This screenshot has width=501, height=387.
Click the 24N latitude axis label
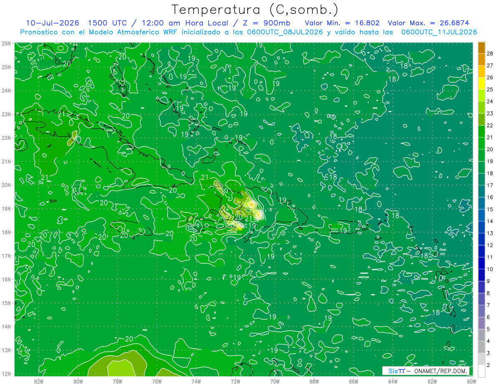click(6, 91)
